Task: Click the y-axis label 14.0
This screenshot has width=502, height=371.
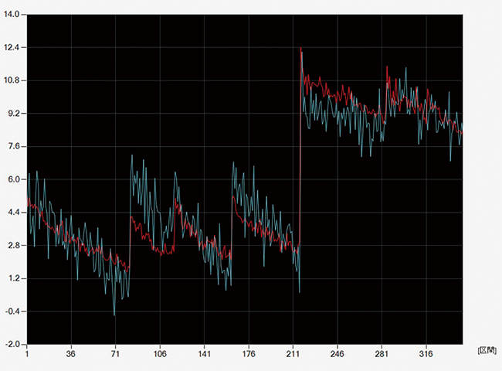Action: tap(12, 14)
